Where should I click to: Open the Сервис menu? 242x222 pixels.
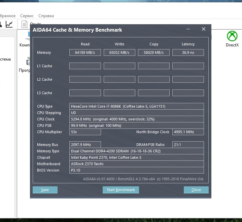(x=27, y=16)
